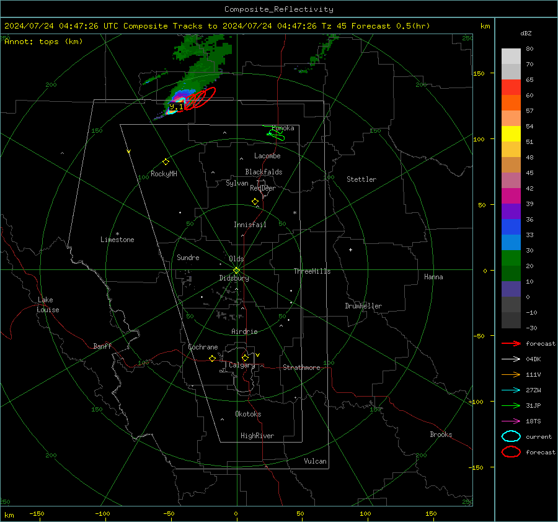The image size is (558, 522).
Task: Click the Hanna label
Action: click(433, 276)
